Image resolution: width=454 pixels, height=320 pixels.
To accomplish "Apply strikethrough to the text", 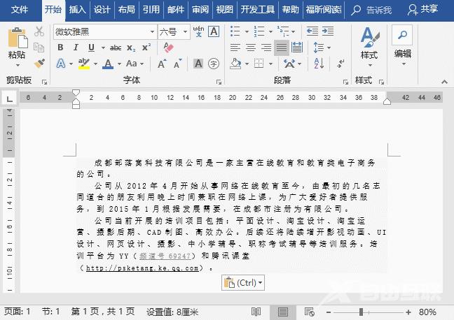I will point(116,48).
